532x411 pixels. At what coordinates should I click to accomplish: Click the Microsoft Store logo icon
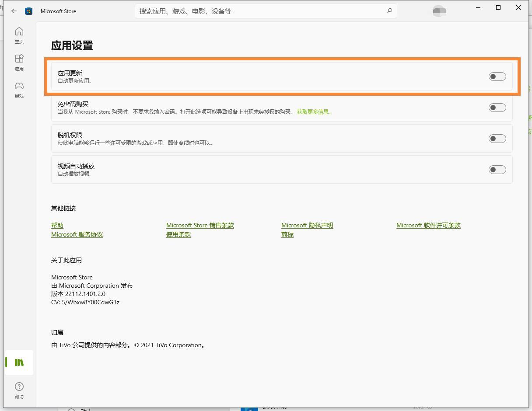[x=28, y=11]
